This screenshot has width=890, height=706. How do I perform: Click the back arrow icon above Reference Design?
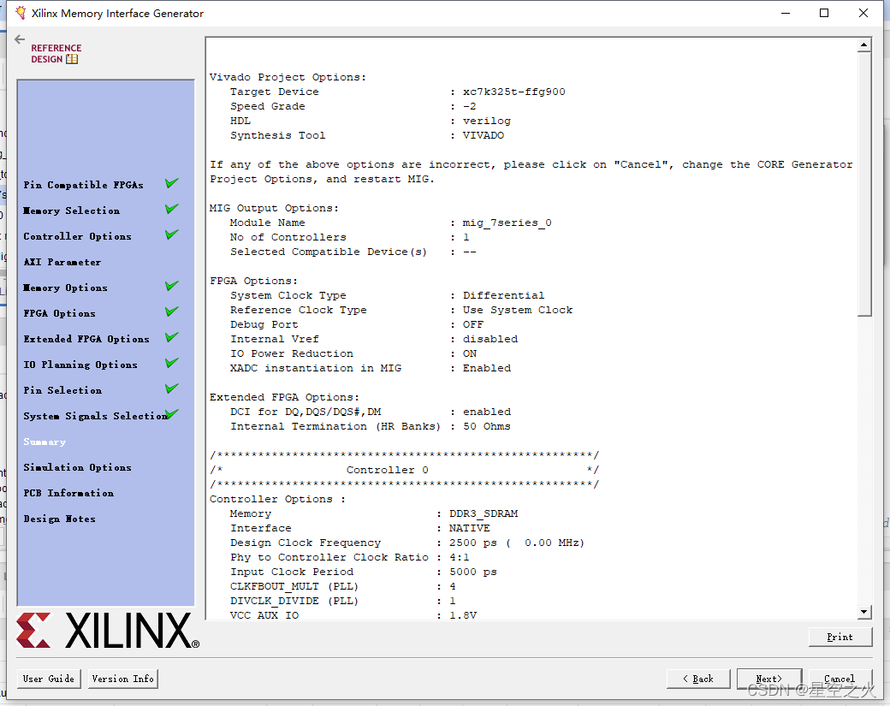20,39
